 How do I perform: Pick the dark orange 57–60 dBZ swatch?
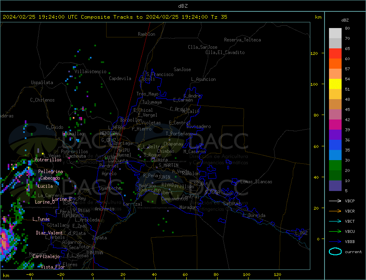coord(335,64)
